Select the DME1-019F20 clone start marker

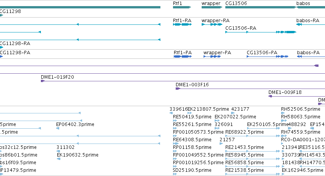click(x=42, y=81)
